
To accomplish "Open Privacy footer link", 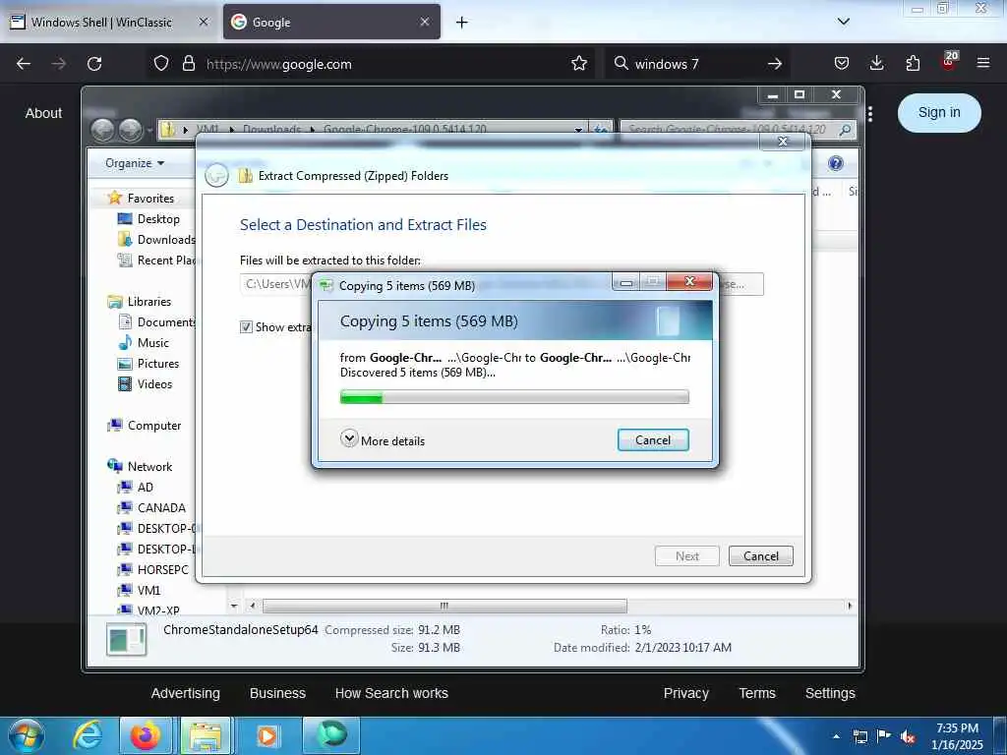I will point(685,693).
